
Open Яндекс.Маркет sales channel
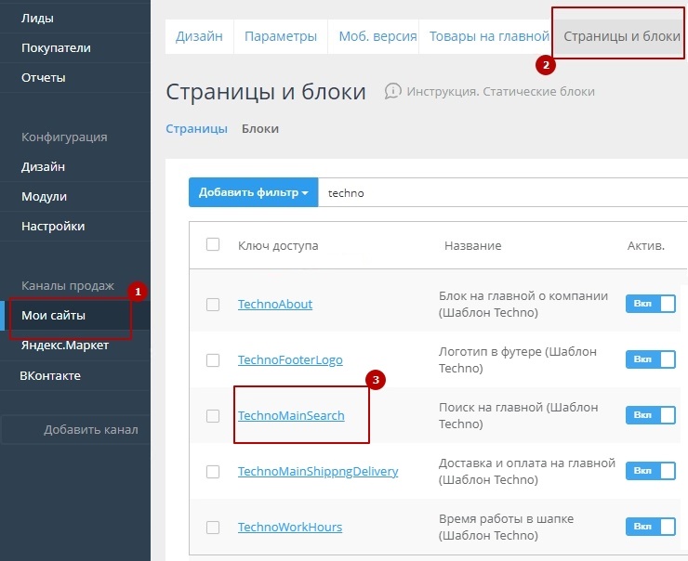click(65, 346)
